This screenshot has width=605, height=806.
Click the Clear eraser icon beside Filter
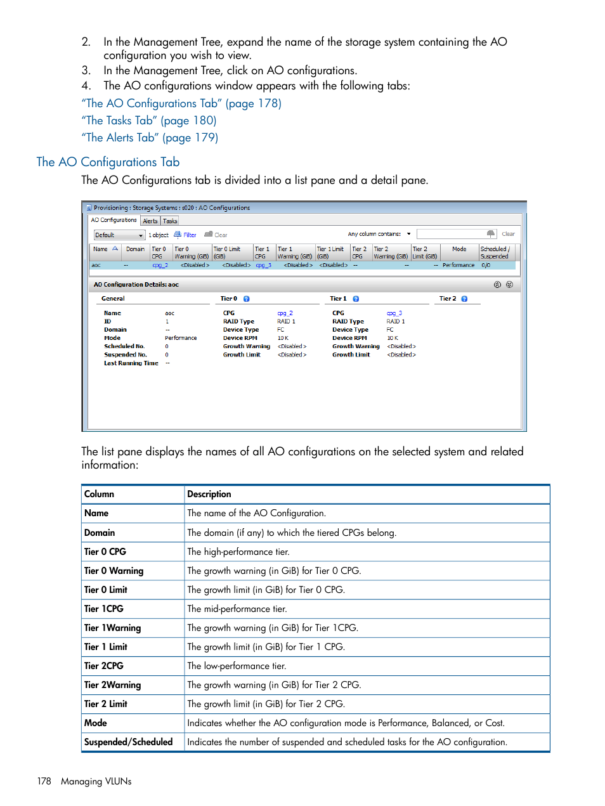[x=208, y=235]
